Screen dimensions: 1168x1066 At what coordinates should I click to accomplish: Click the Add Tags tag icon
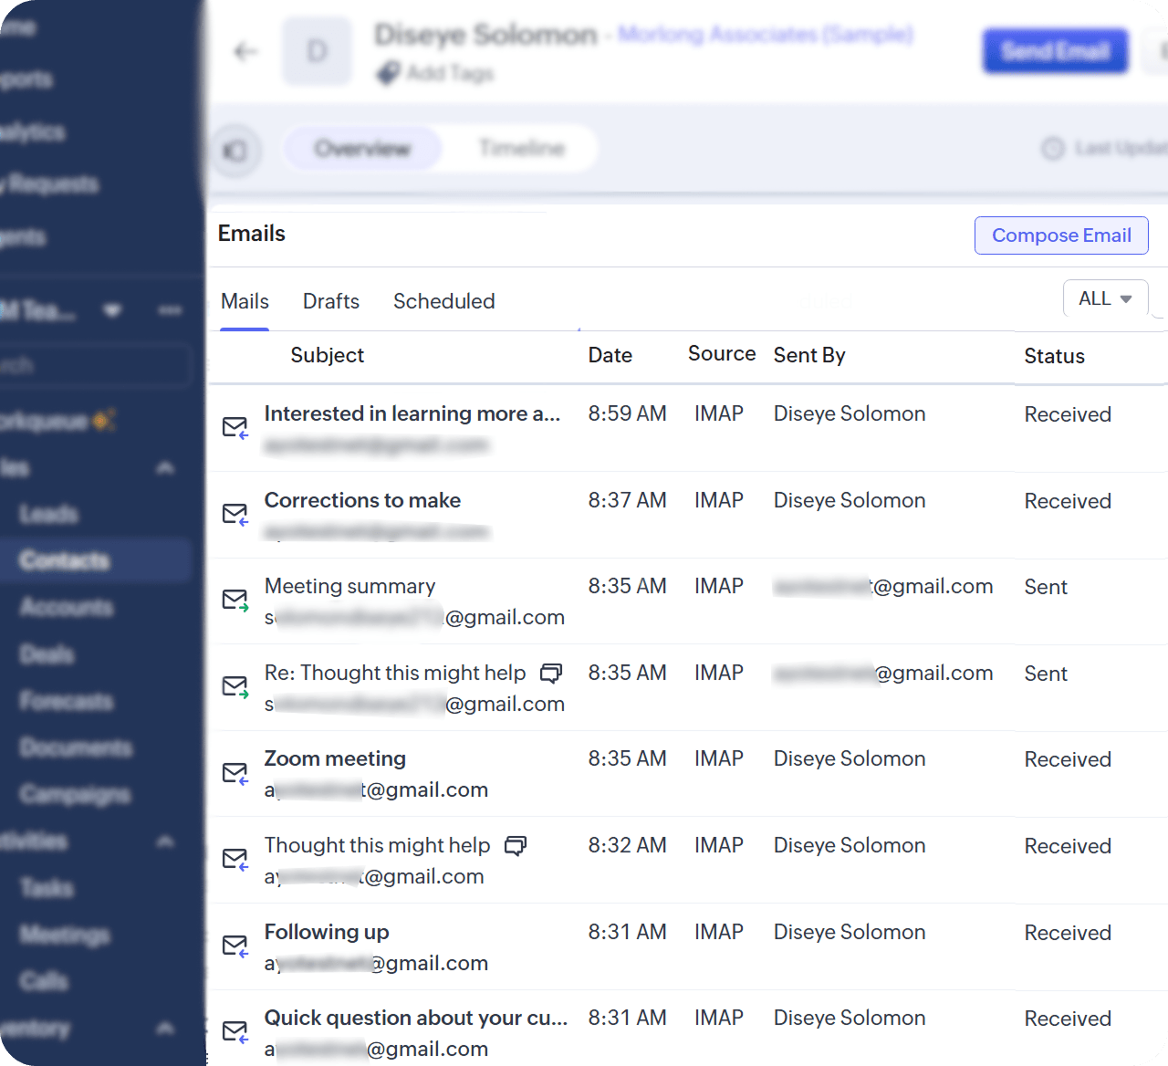(x=388, y=73)
